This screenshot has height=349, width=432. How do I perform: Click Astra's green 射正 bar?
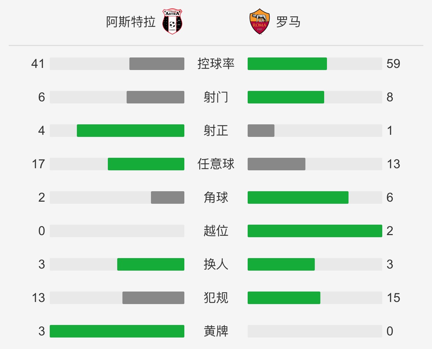point(130,131)
